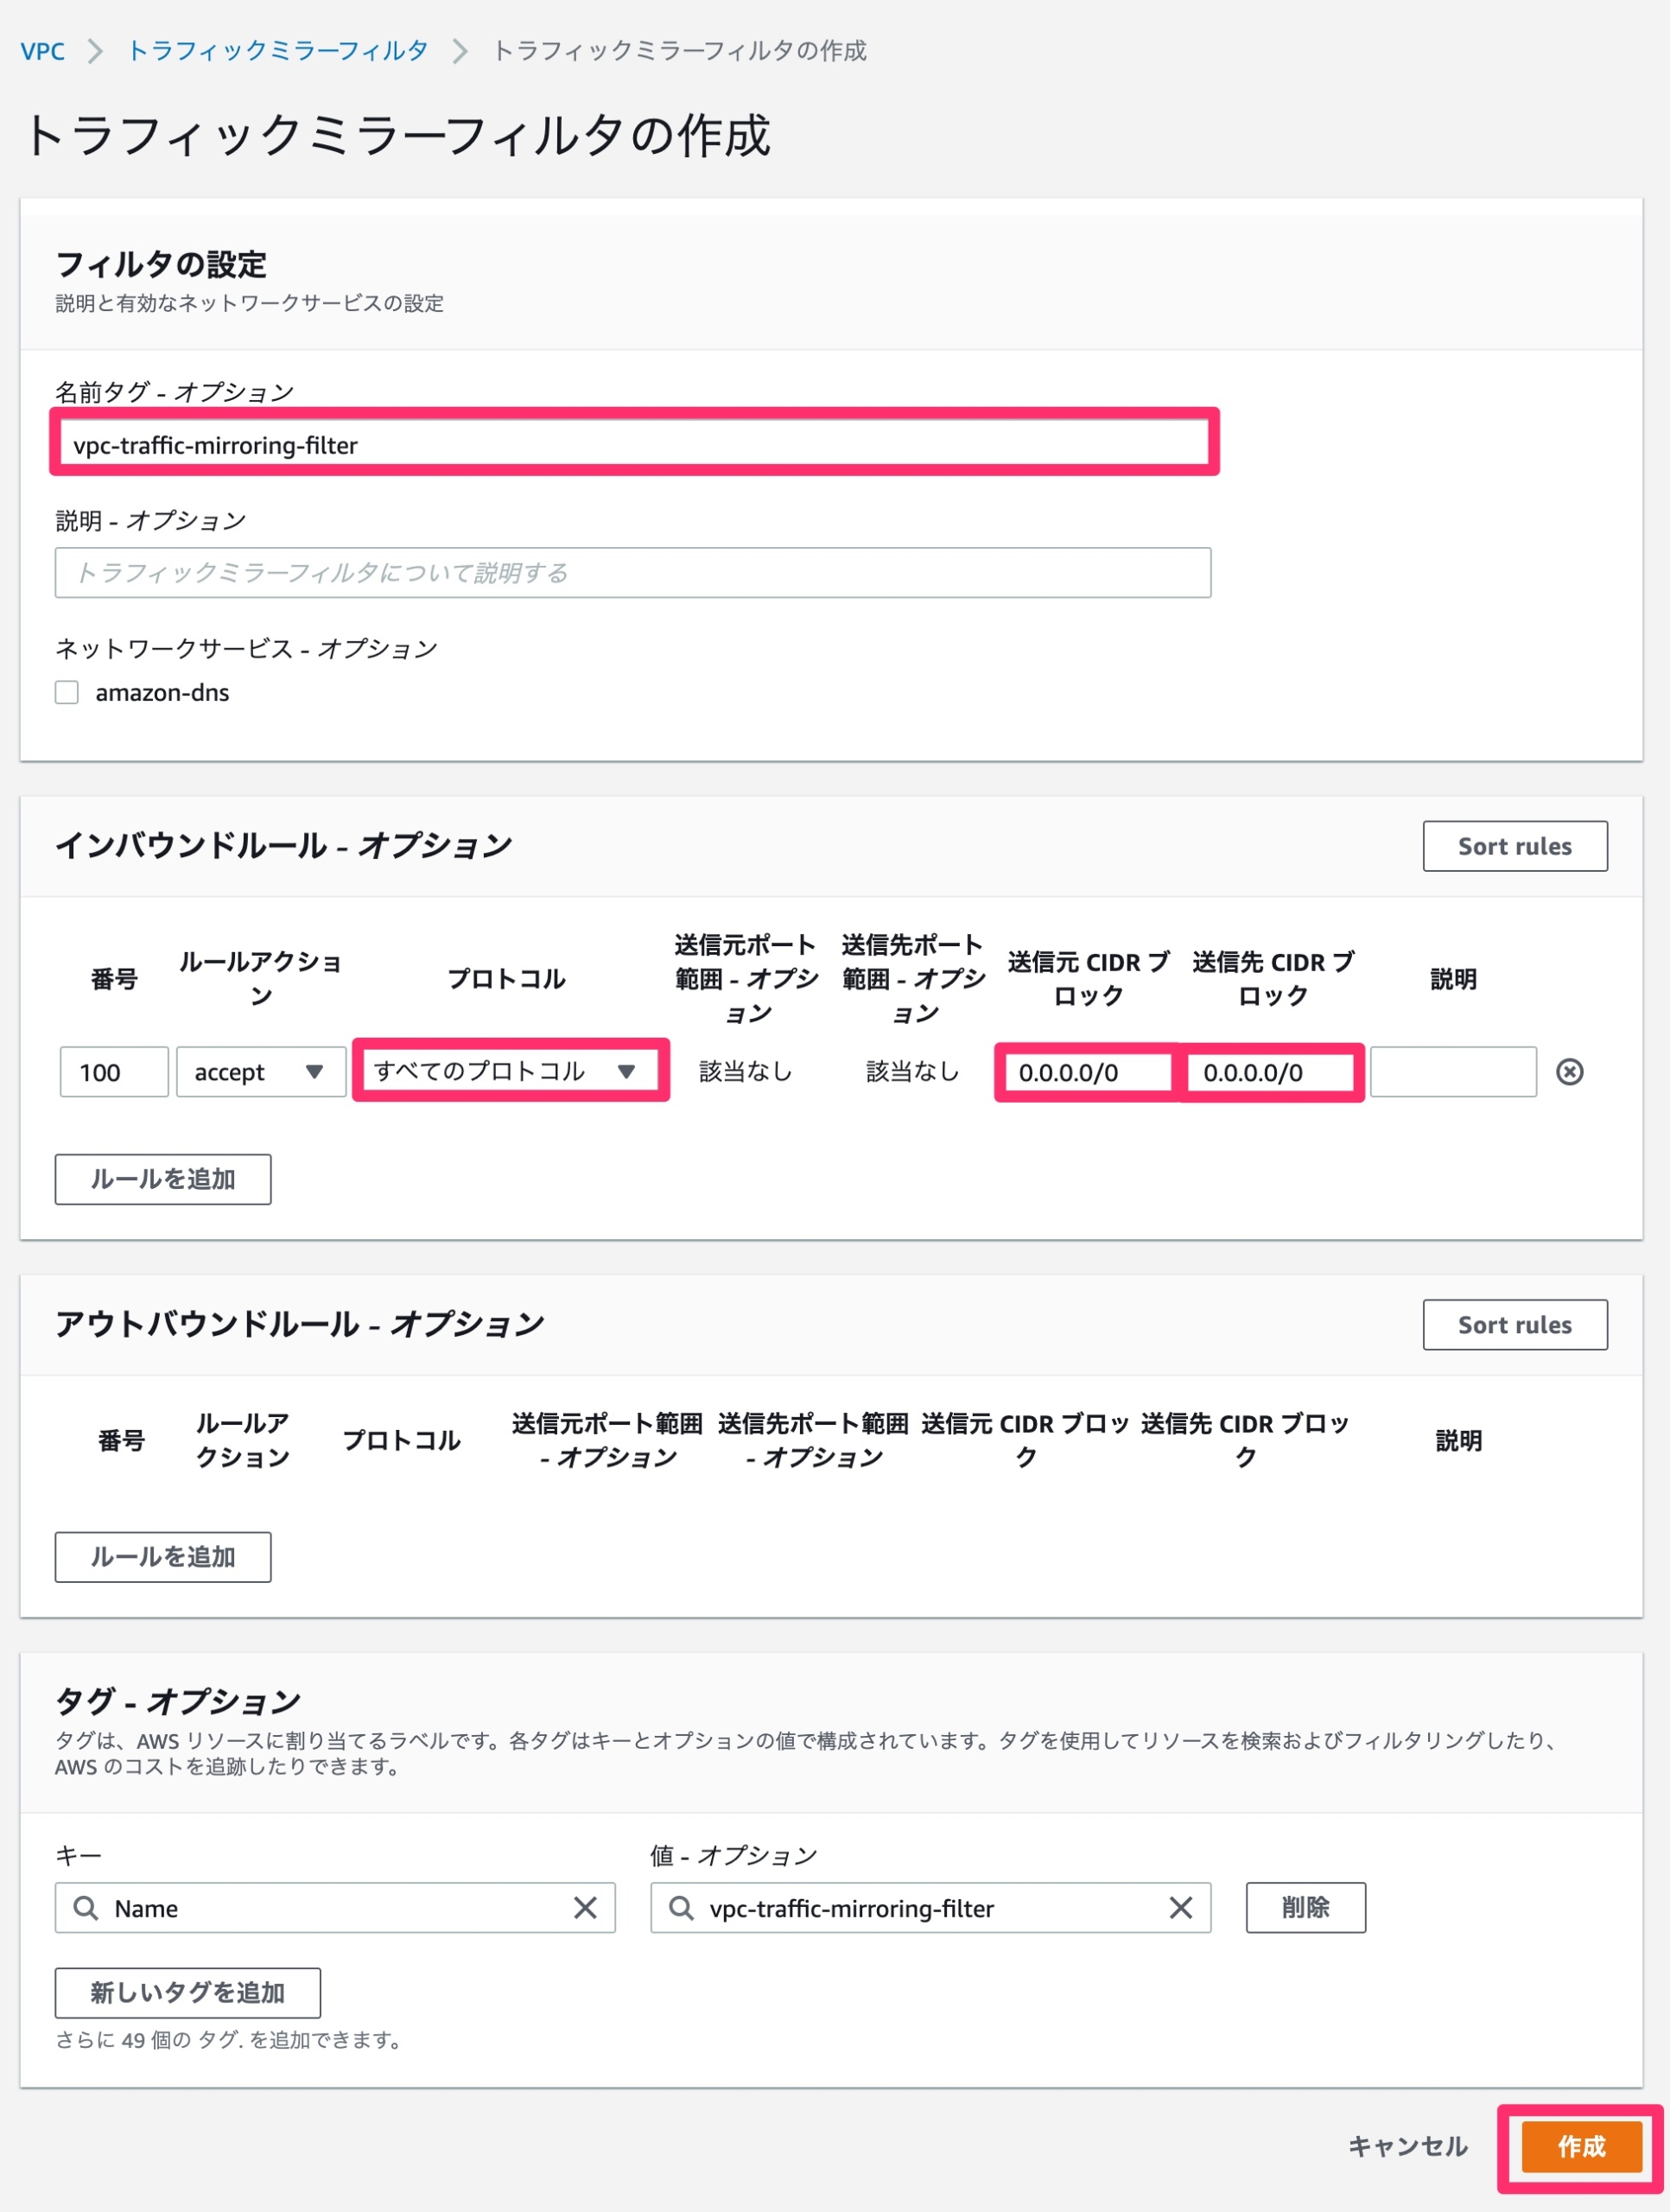Screen dimensions: 1670x2212
Task: Click the inbound 送信元 CIDR ブロック field
Action: click(1087, 1072)
